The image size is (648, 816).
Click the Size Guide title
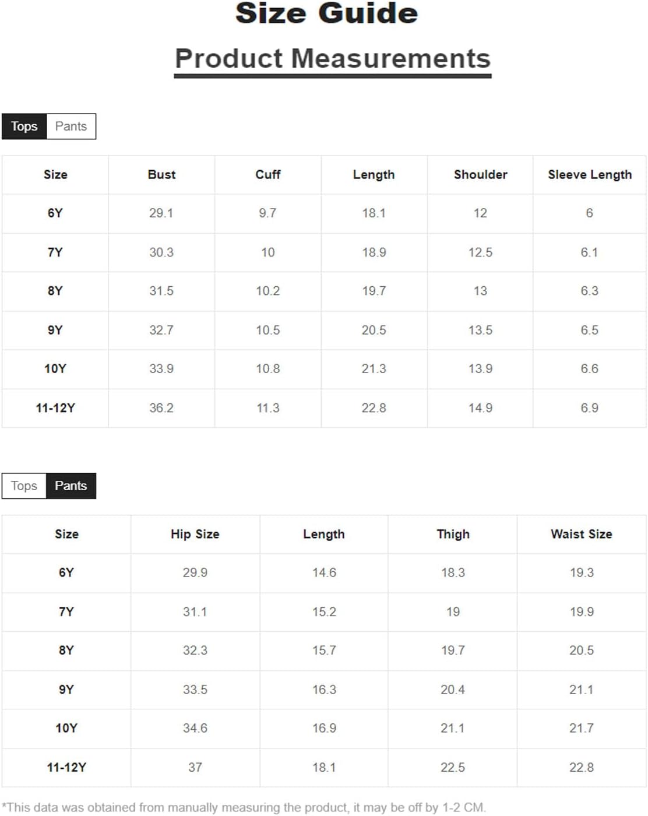[326, 13]
